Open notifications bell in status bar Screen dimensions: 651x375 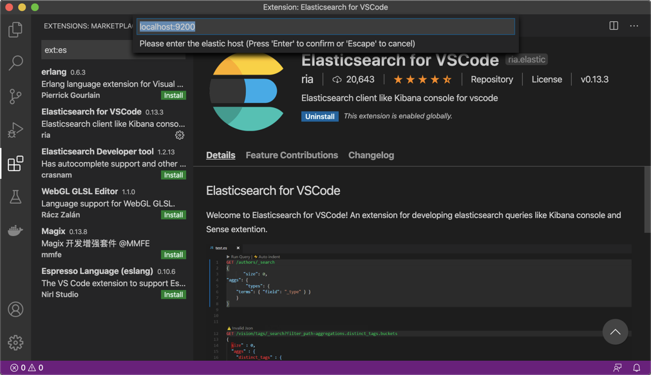[636, 367]
